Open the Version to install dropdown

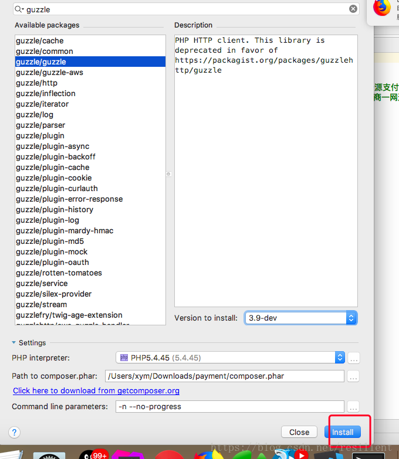(300, 318)
